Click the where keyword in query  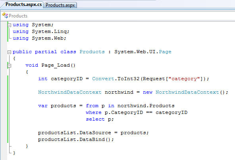(x=94, y=112)
